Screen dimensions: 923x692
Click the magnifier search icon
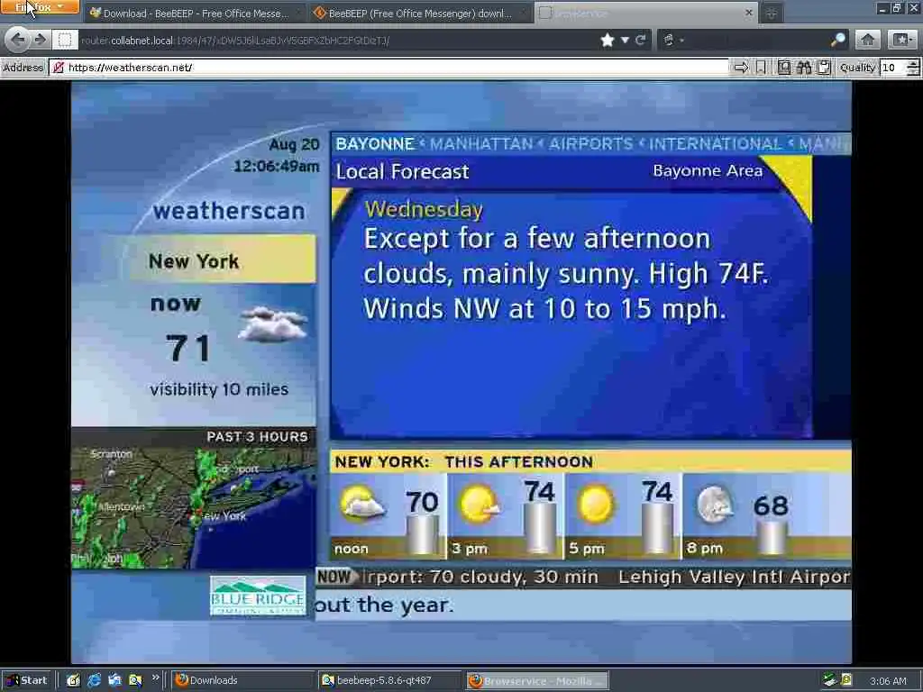pyautogui.click(x=837, y=40)
